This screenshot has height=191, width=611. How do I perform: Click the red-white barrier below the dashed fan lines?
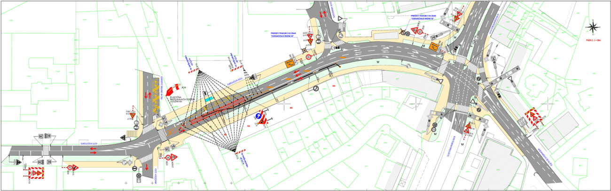click(240, 151)
